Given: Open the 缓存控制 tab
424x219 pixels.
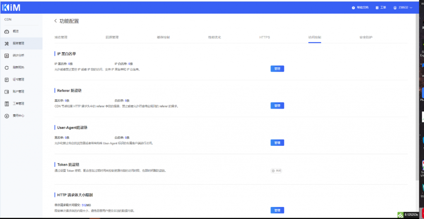Looking at the screenshot, I should [x=163, y=37].
